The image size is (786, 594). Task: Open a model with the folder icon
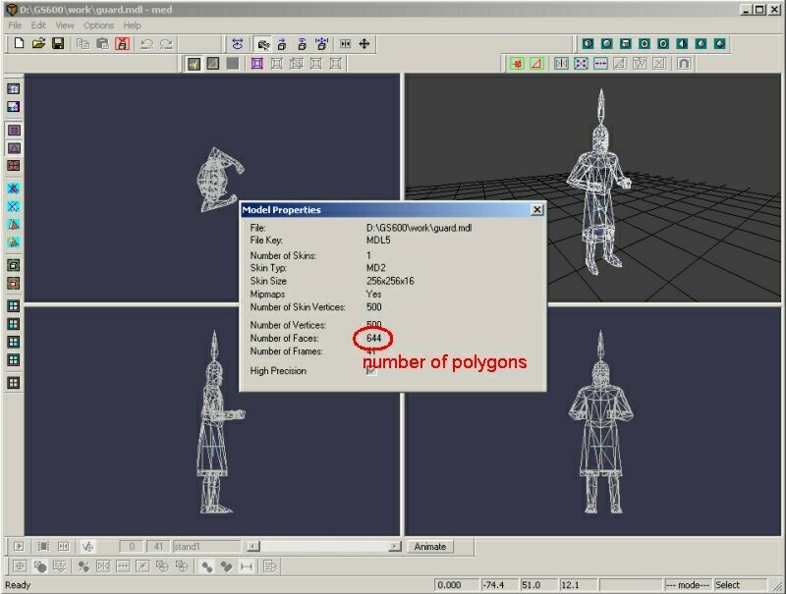38,43
